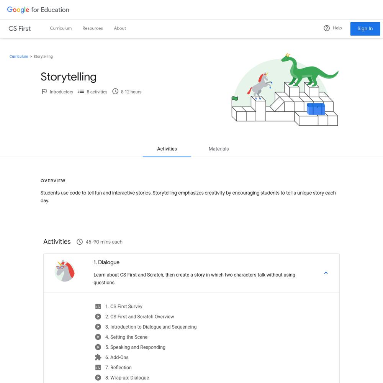Click the unicorn Dialogue activity thumbnail
The image size is (383, 383).
click(x=65, y=271)
